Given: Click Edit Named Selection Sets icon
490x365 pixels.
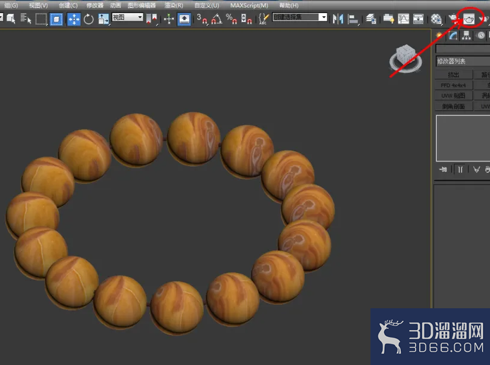Looking at the screenshot, I should (x=264, y=19).
